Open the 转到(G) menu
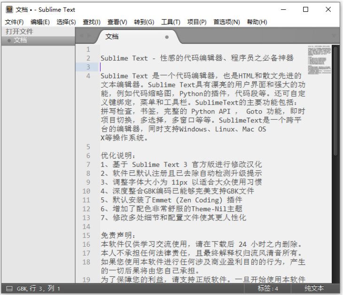The width and height of the screenshot is (344, 295). pyautogui.click(x=144, y=22)
